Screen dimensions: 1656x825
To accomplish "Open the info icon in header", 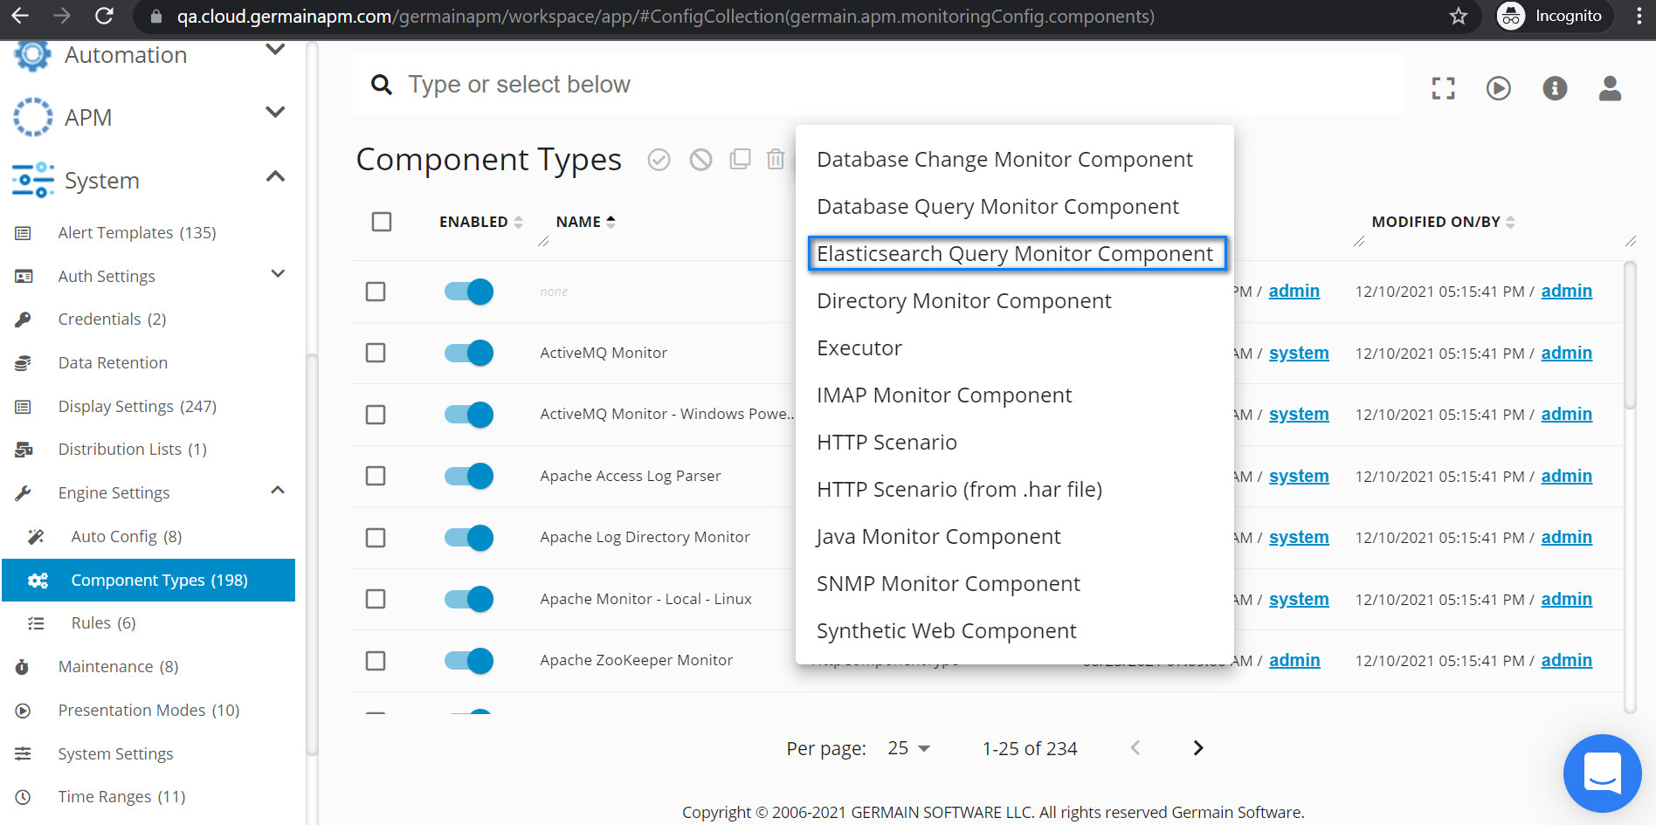I will coord(1555,88).
